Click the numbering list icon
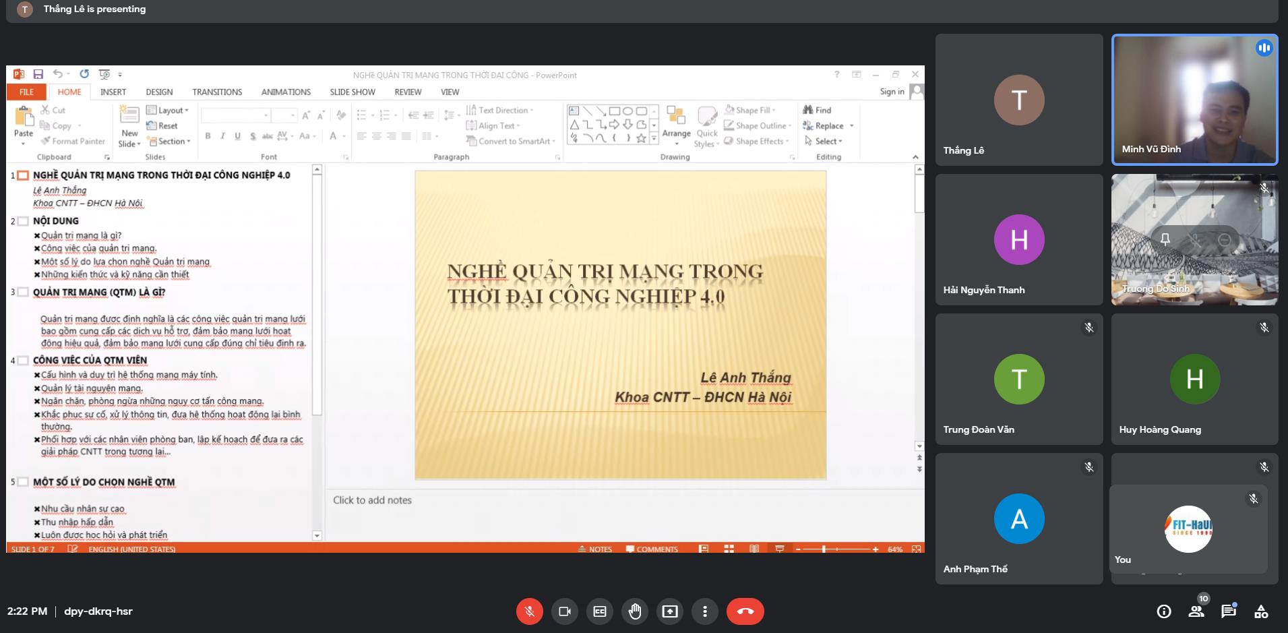Screen dimensions: 1288x633 click(385, 115)
